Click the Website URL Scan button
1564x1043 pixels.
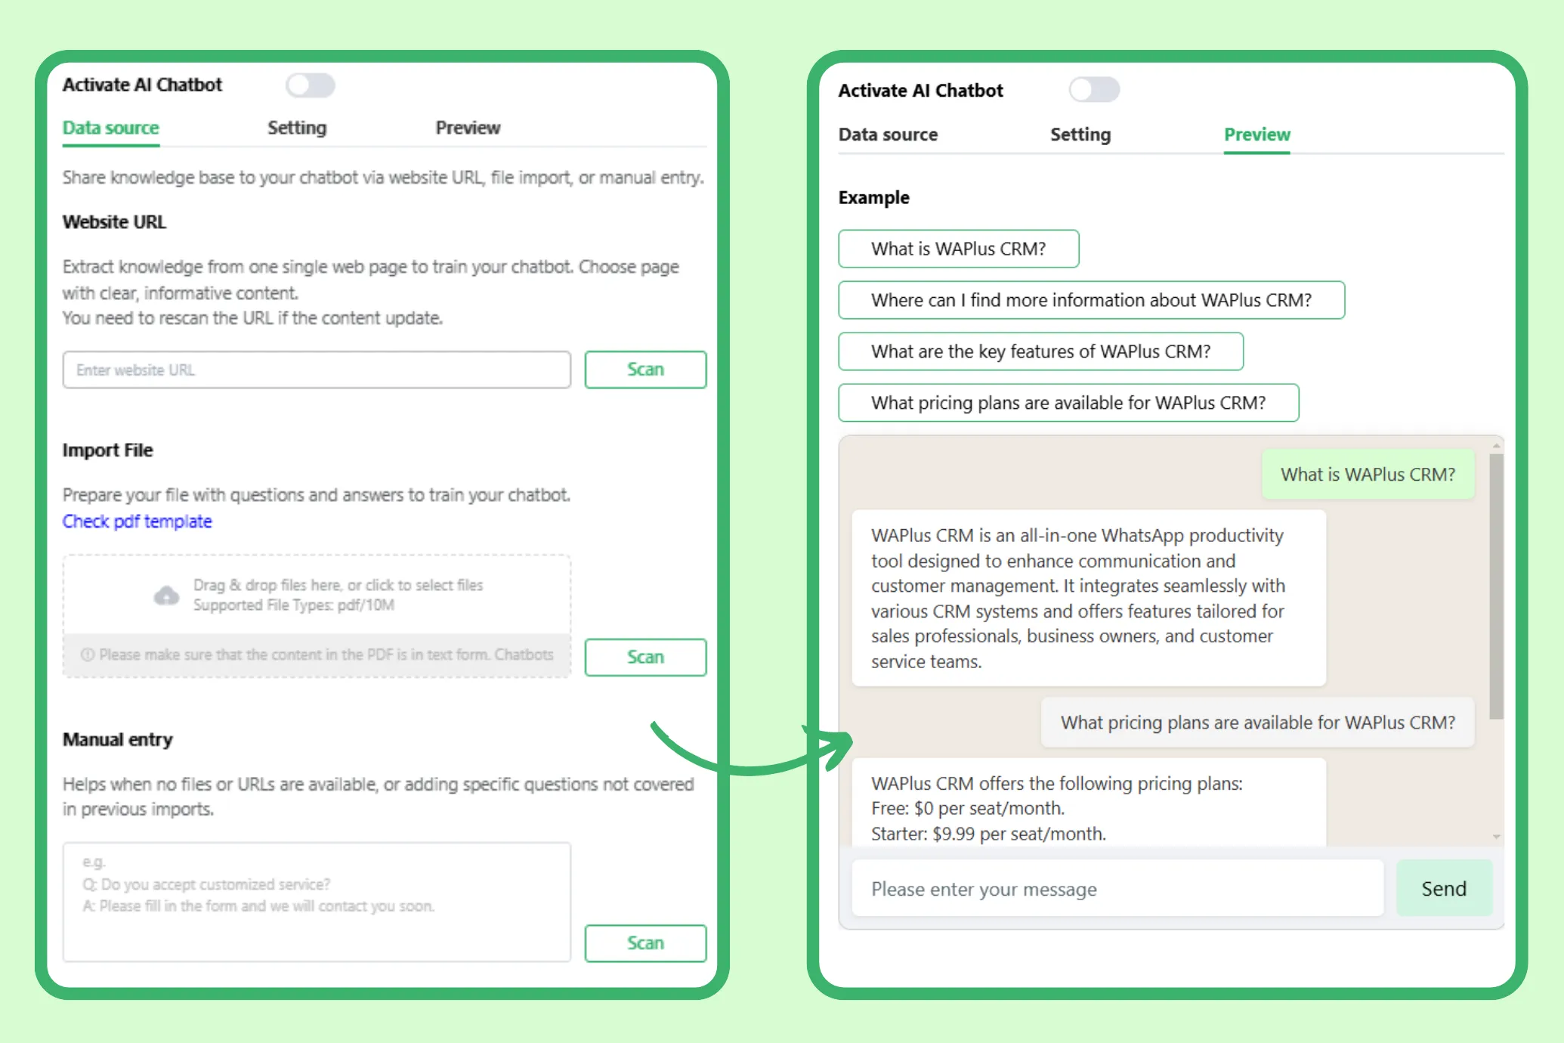pos(646,369)
